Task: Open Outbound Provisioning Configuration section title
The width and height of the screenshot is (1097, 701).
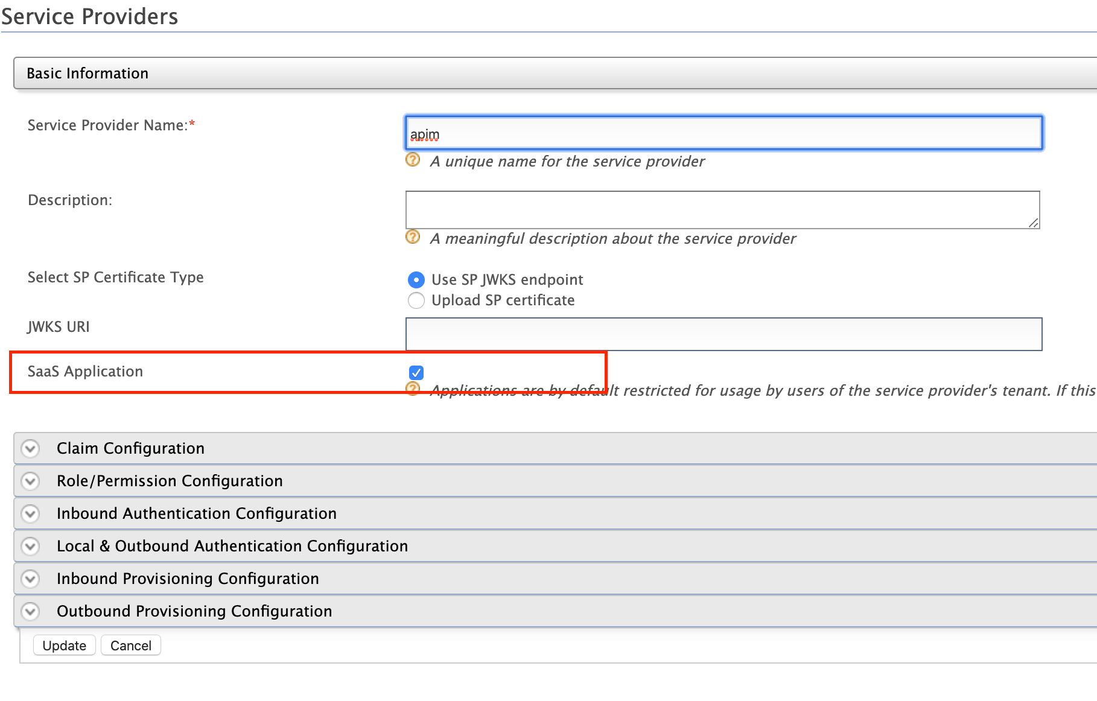Action: tap(194, 611)
